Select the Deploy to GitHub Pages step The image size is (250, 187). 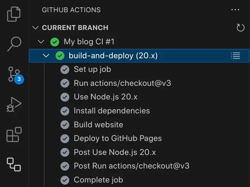point(139,138)
